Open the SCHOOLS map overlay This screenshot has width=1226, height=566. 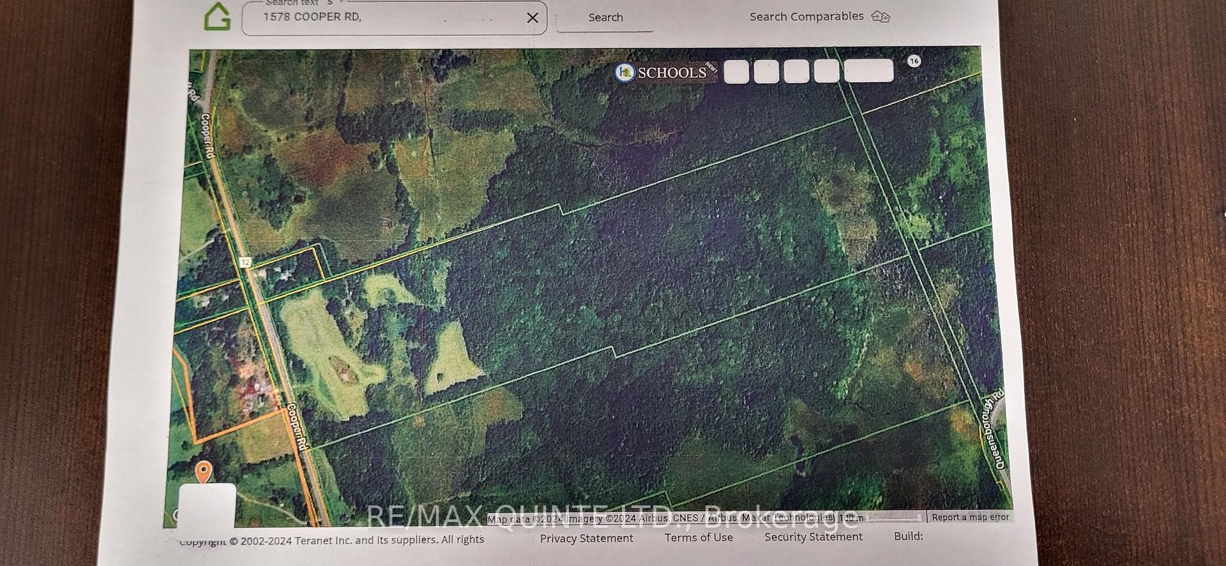(x=665, y=72)
